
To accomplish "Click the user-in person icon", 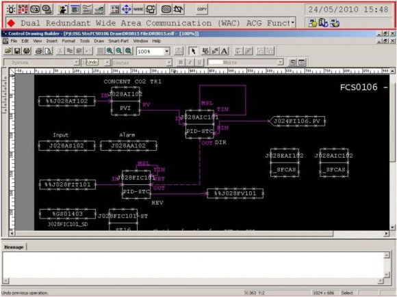I will point(62,10).
